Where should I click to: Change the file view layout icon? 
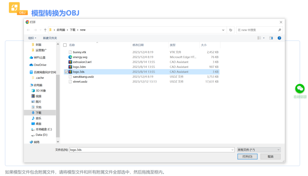coord(259,38)
